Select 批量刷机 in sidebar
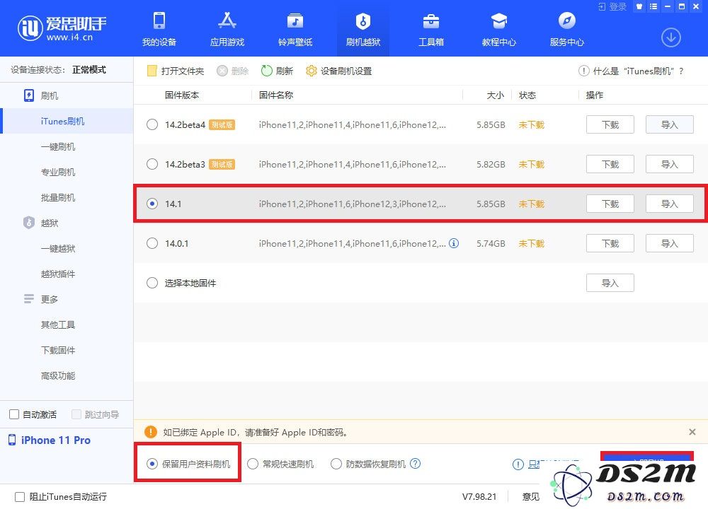The width and height of the screenshot is (708, 509). [x=58, y=197]
